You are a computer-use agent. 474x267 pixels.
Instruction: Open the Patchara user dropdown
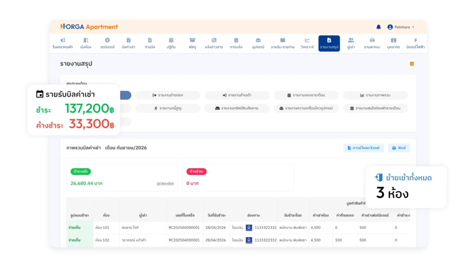[401, 27]
